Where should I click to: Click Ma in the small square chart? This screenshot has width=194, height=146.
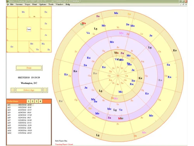[x=43, y=44]
